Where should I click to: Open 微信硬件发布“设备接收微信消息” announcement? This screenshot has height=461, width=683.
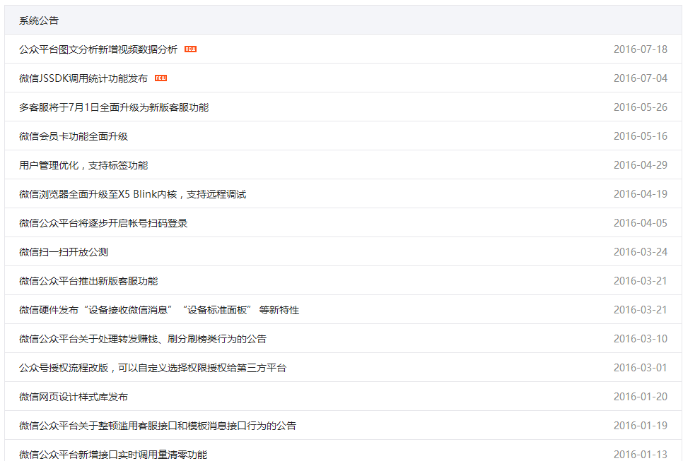click(x=159, y=310)
